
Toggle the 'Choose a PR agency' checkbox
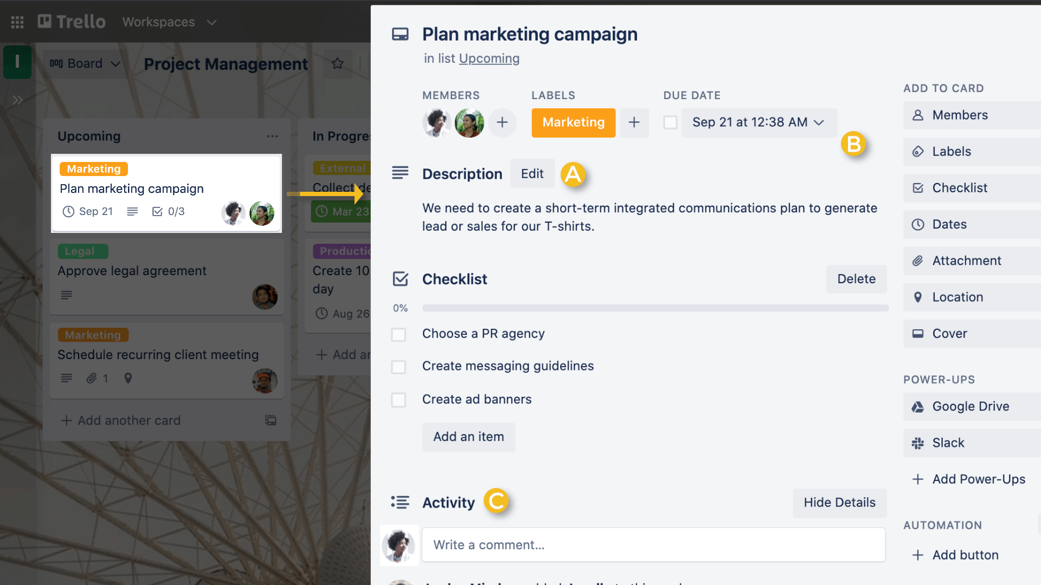pos(399,334)
